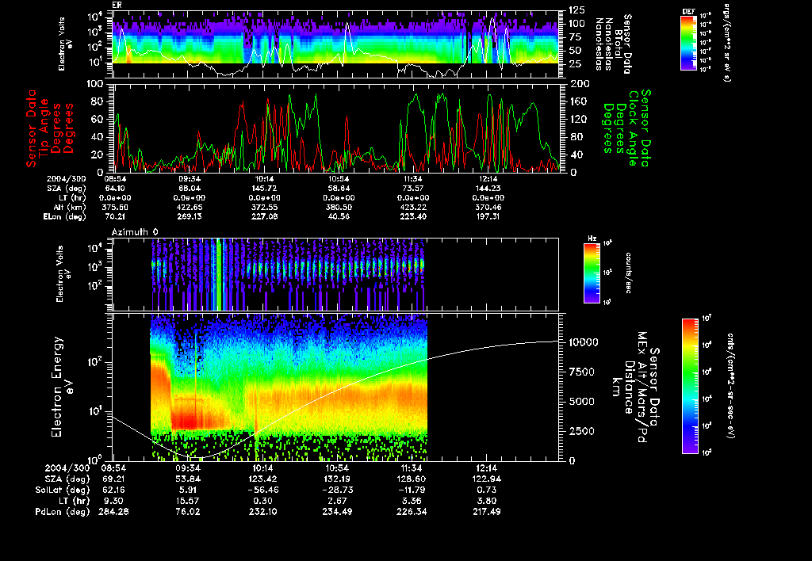This screenshot has width=812, height=561.
Task: Click the ELon value 197.31
Action: tap(487, 217)
